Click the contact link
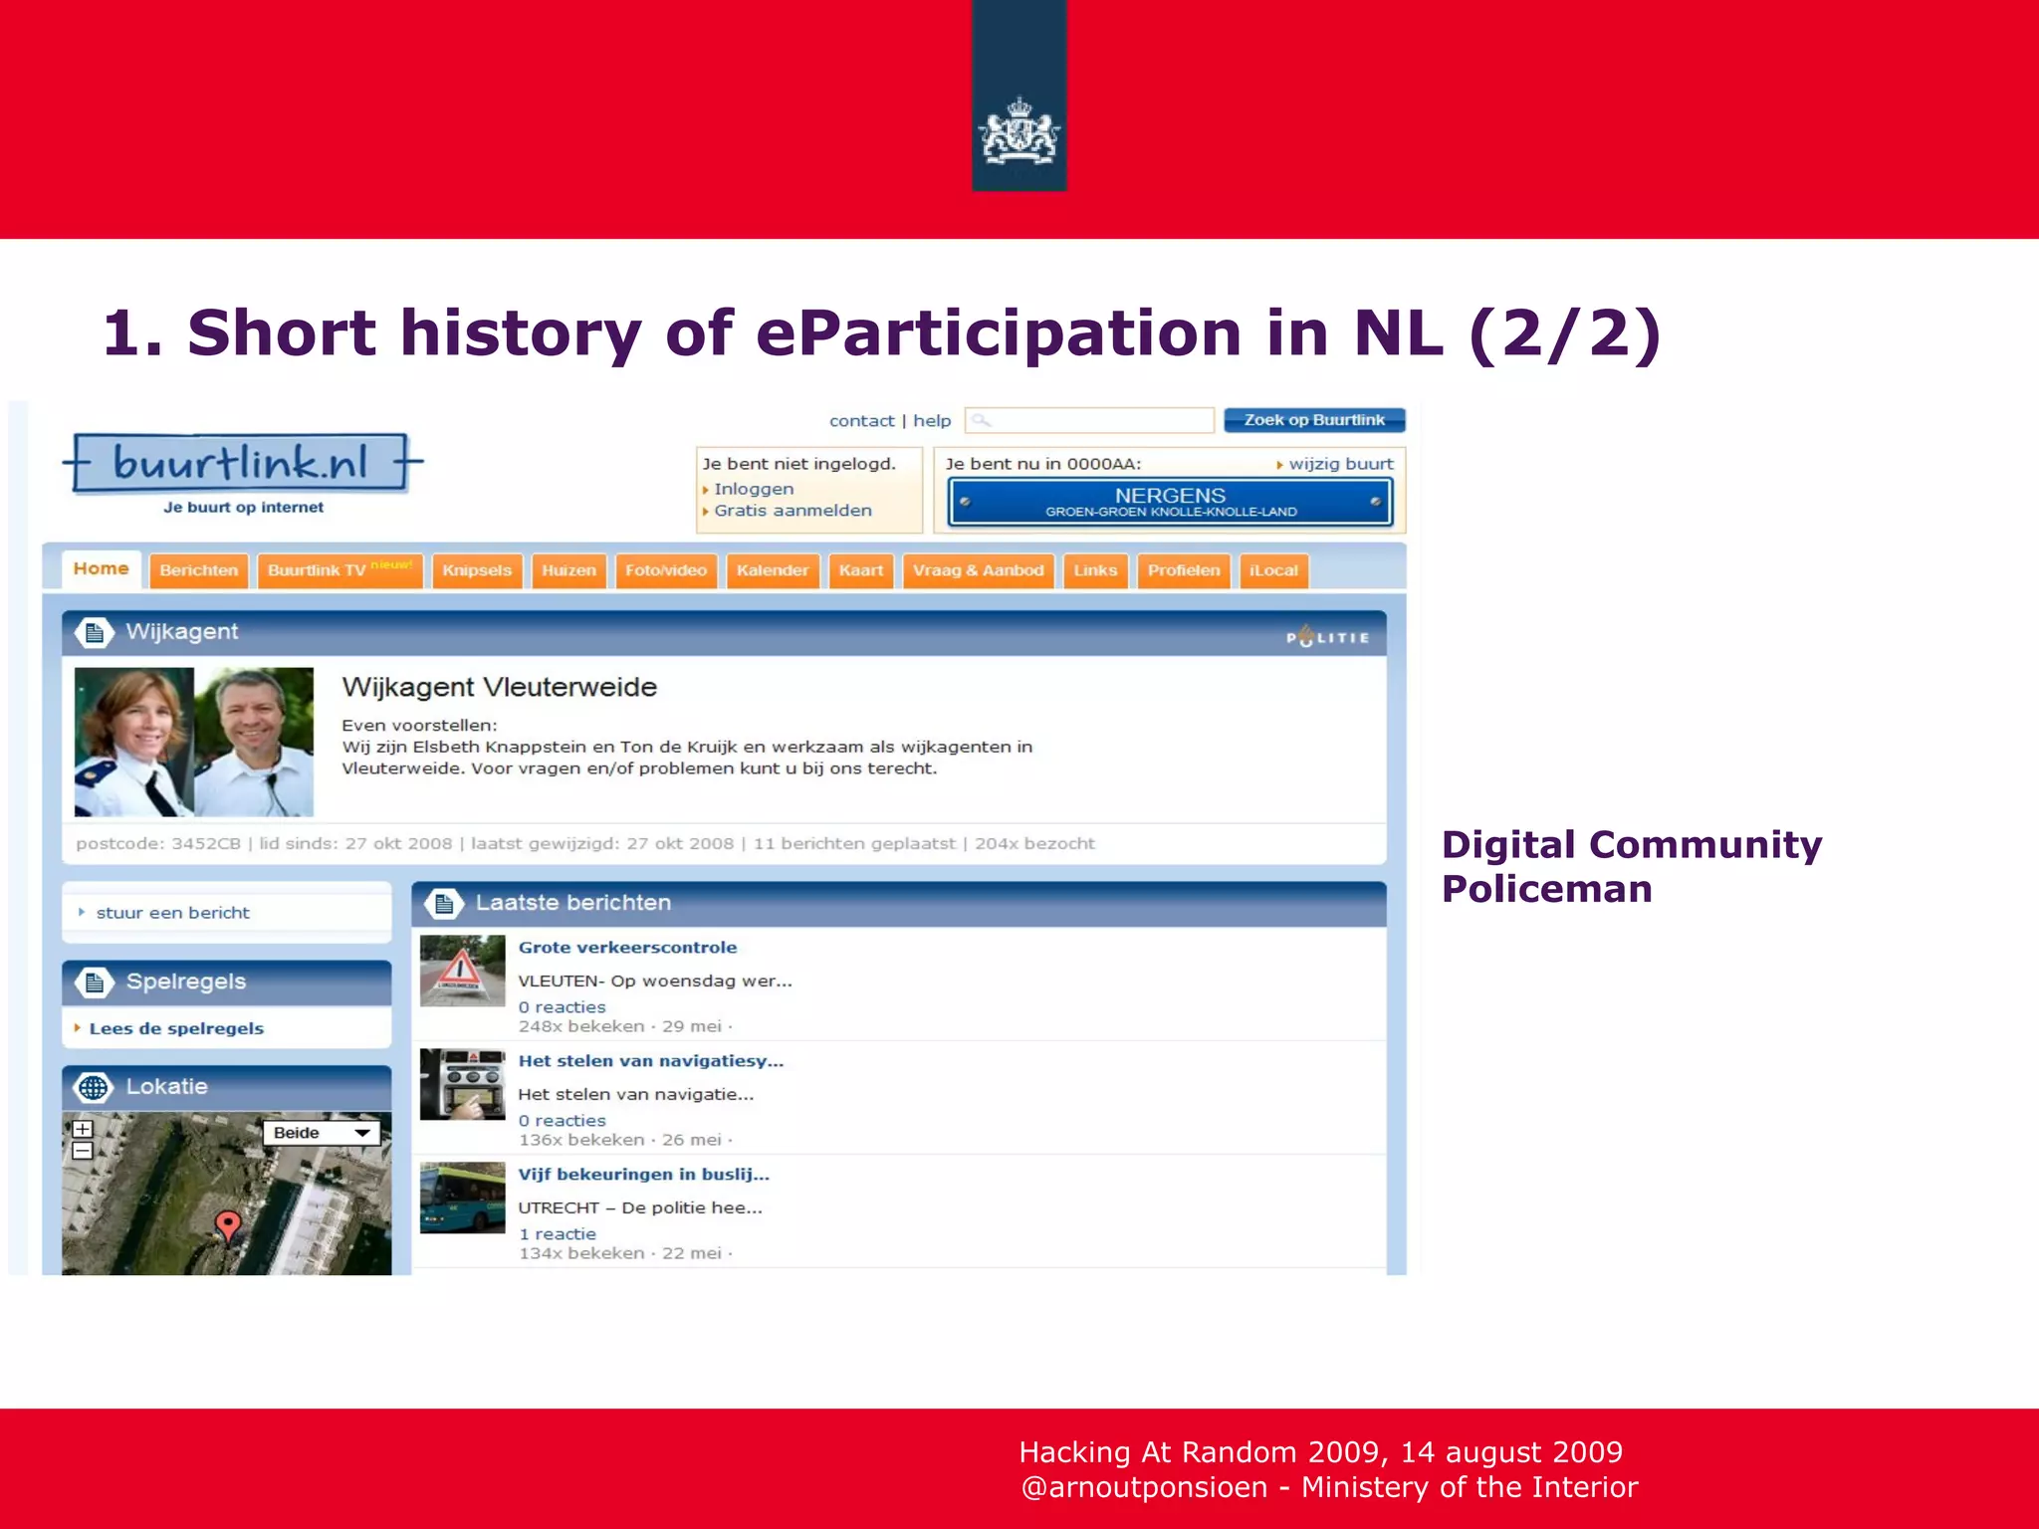Viewport: 2039px width, 1529px height. tap(861, 421)
